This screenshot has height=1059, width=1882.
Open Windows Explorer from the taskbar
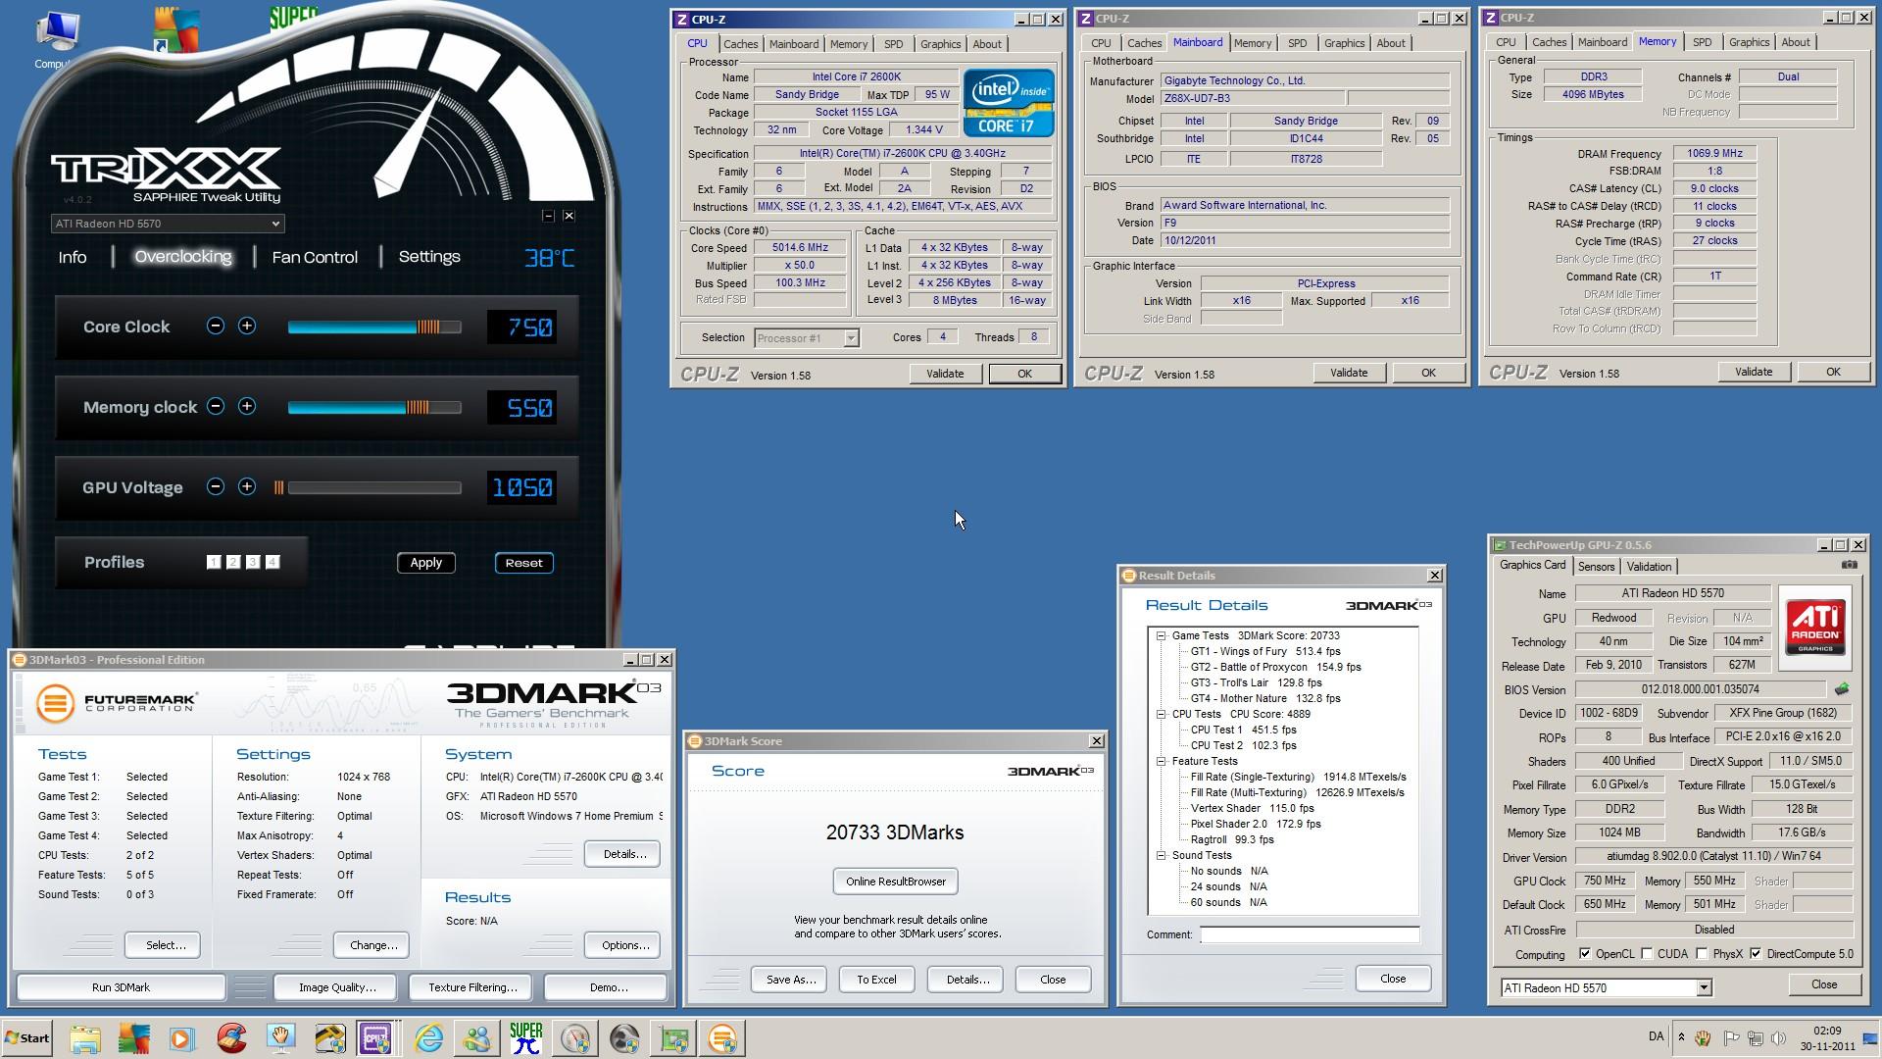(x=85, y=1038)
